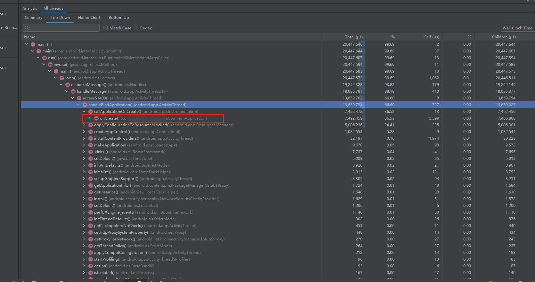
Task: Expand createAppContext() node
Action: pos(84,132)
